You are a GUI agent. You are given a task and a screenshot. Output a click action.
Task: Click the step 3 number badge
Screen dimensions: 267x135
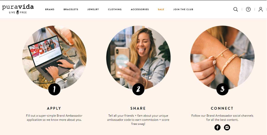[222, 89]
